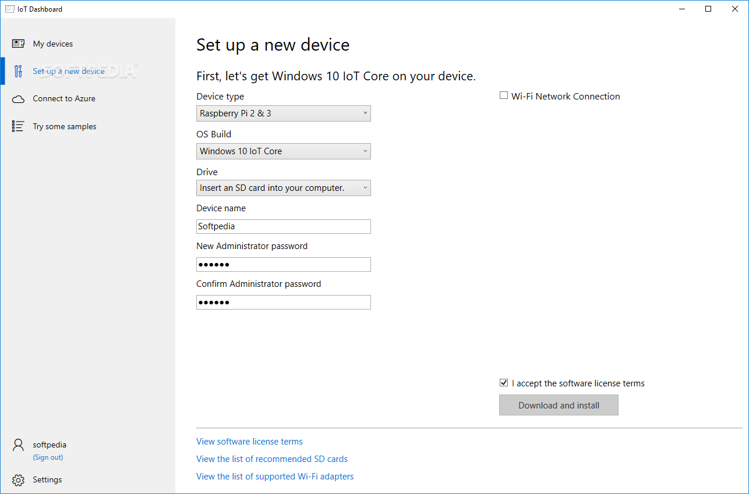
Task: Select the Try some samples menu item
Action: tap(65, 126)
